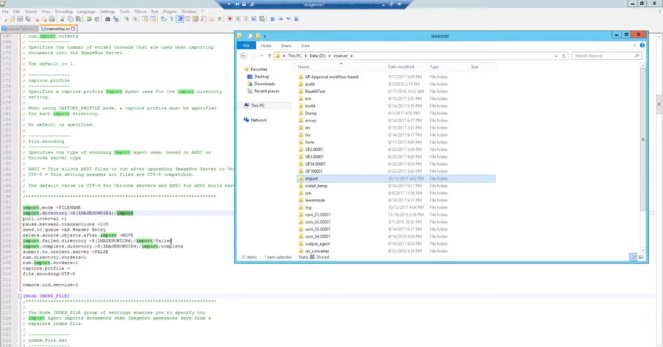663x347 pixels.
Task: Switch Explorer to details view layout
Action: (635, 257)
